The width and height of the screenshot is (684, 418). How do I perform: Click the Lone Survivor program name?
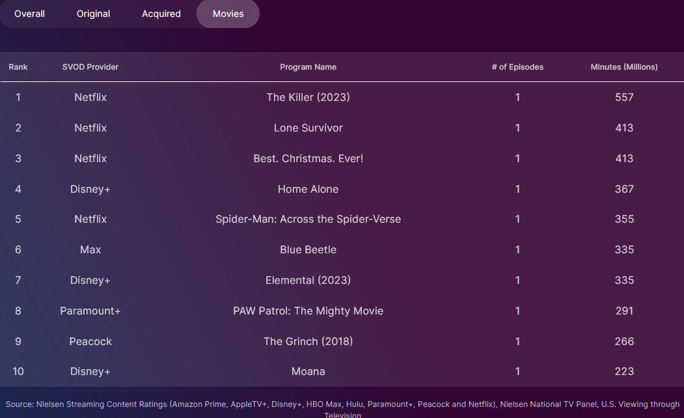[x=308, y=128]
